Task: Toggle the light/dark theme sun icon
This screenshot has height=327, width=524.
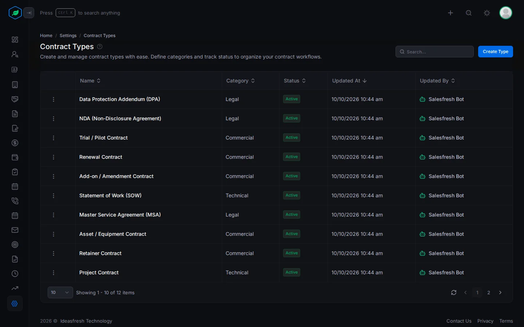Action: click(487, 13)
